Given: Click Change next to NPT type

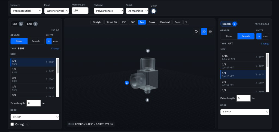Looking at the screenshot, I should click(265, 44).
